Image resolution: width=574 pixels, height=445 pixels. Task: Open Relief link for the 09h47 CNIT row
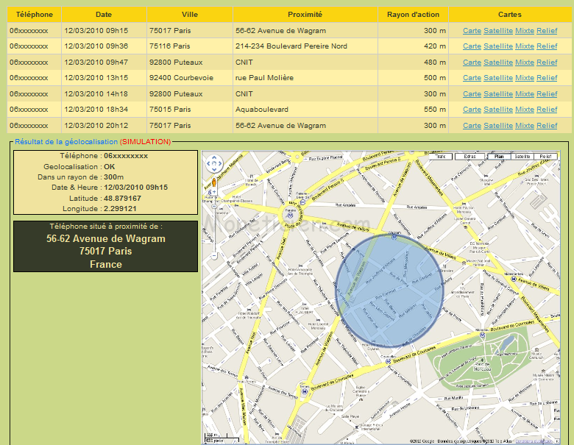(547, 63)
